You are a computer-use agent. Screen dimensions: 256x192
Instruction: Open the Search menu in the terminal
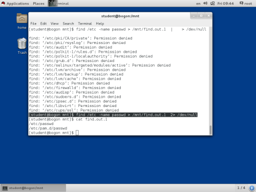point(68,24)
